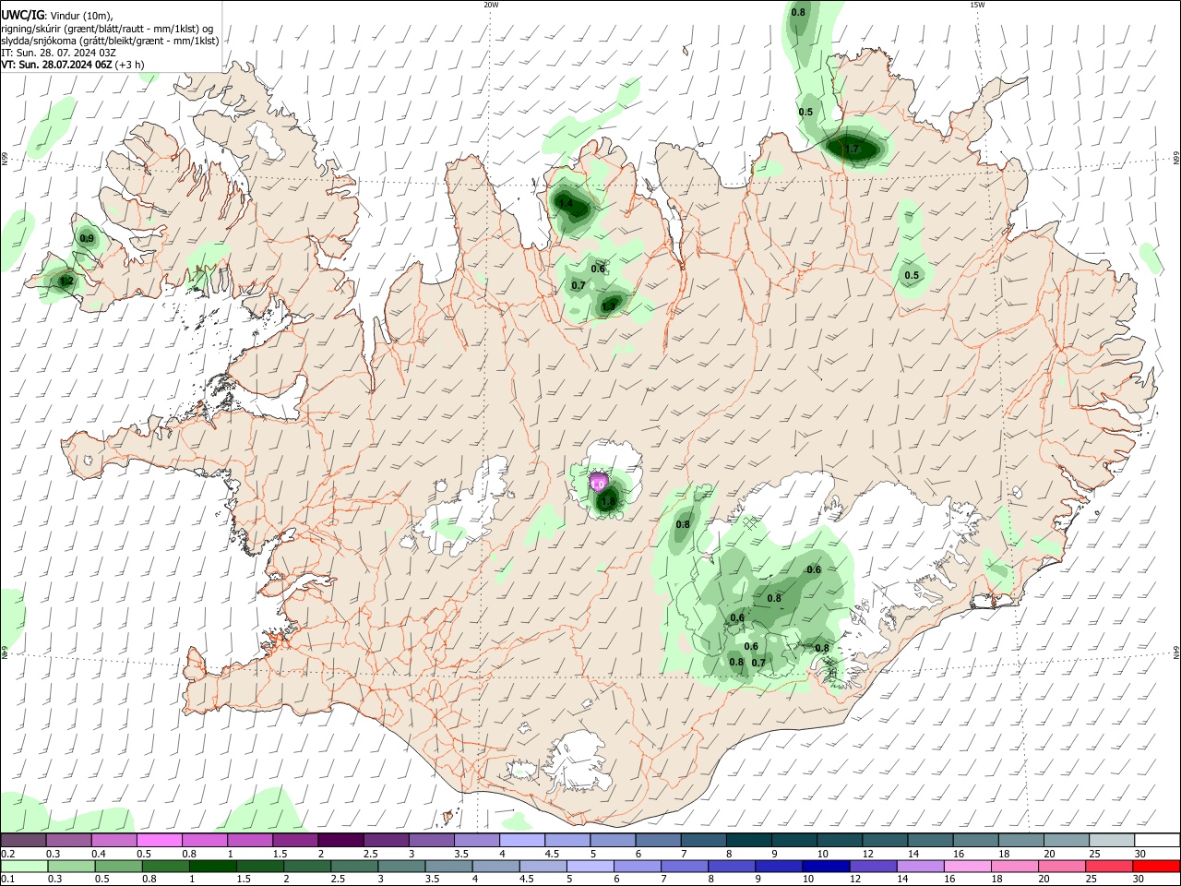Click the '0.4' label in the top legend row

pos(99,854)
